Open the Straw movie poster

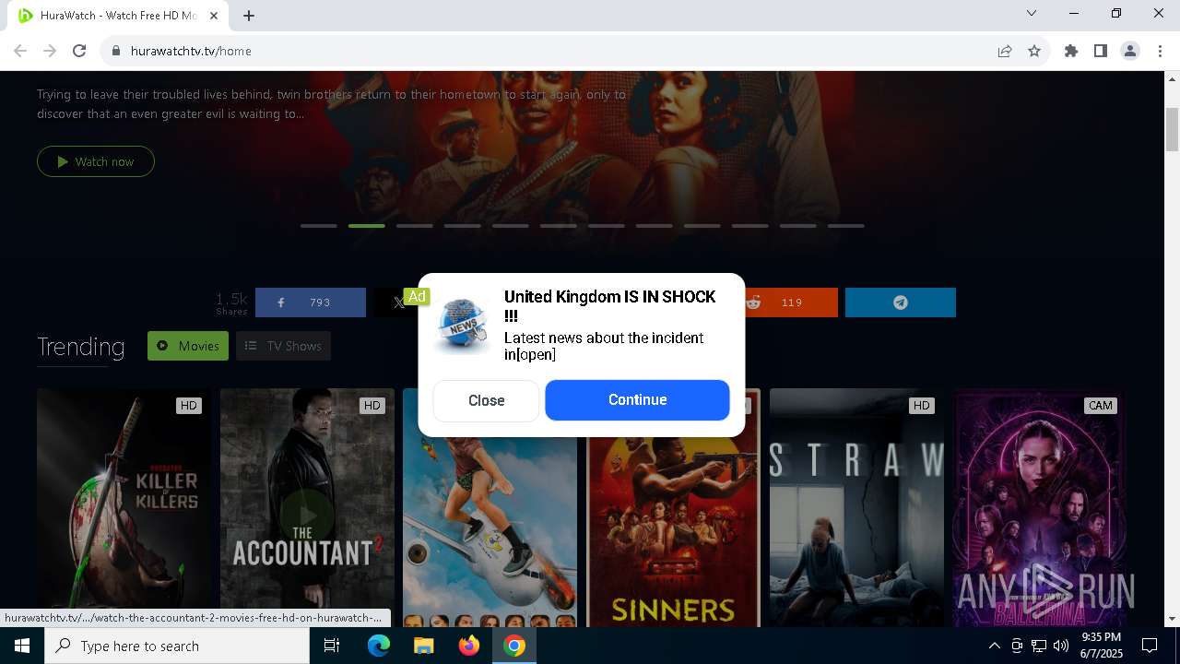coord(857,507)
